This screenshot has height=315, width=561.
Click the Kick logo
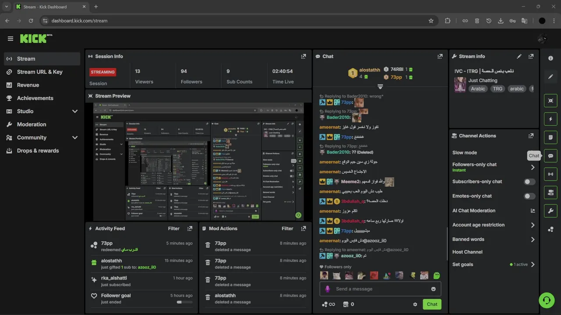36,38
